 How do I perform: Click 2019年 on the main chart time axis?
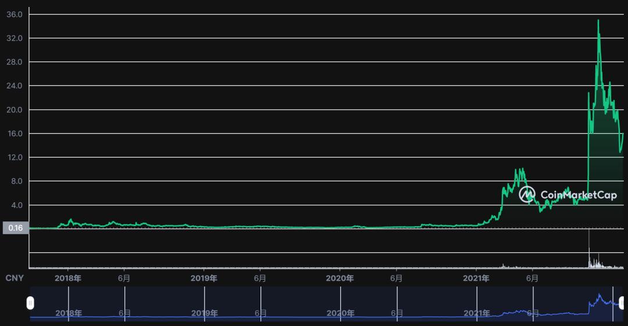tap(204, 278)
